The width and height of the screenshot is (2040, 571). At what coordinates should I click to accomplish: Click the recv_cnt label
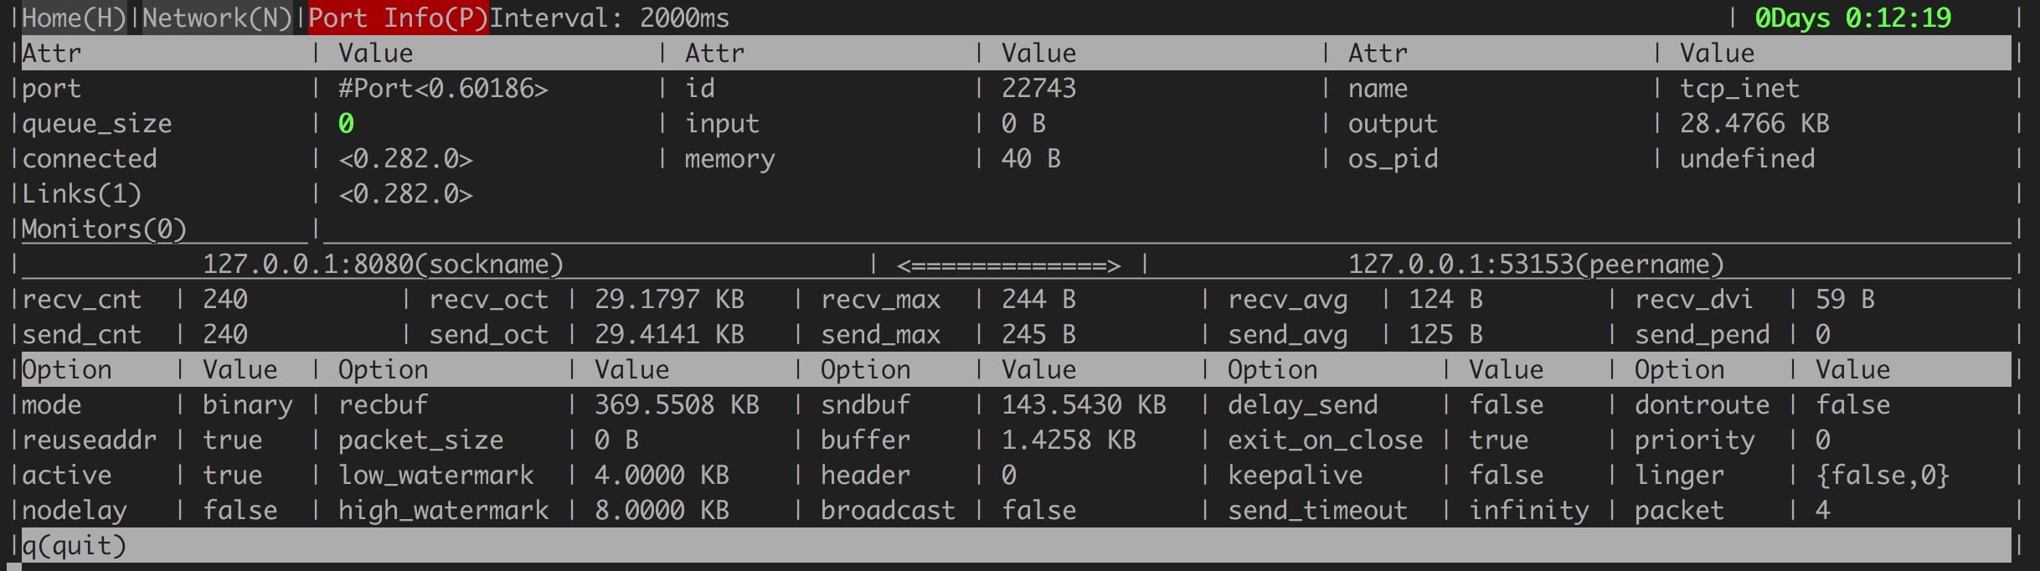(81, 300)
